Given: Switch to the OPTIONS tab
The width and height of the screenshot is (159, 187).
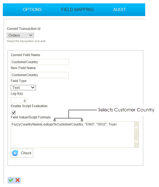Looking at the screenshot, I should (32, 10).
